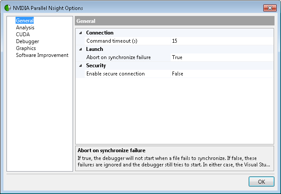Collapse the Launch property group

80,49
